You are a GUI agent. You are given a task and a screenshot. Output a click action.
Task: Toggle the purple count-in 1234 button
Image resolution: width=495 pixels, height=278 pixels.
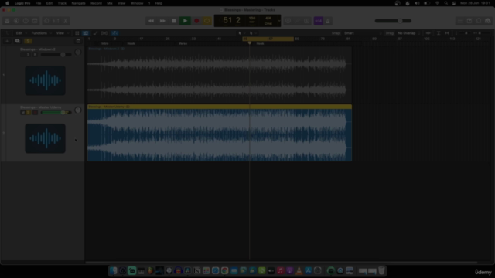point(318,21)
